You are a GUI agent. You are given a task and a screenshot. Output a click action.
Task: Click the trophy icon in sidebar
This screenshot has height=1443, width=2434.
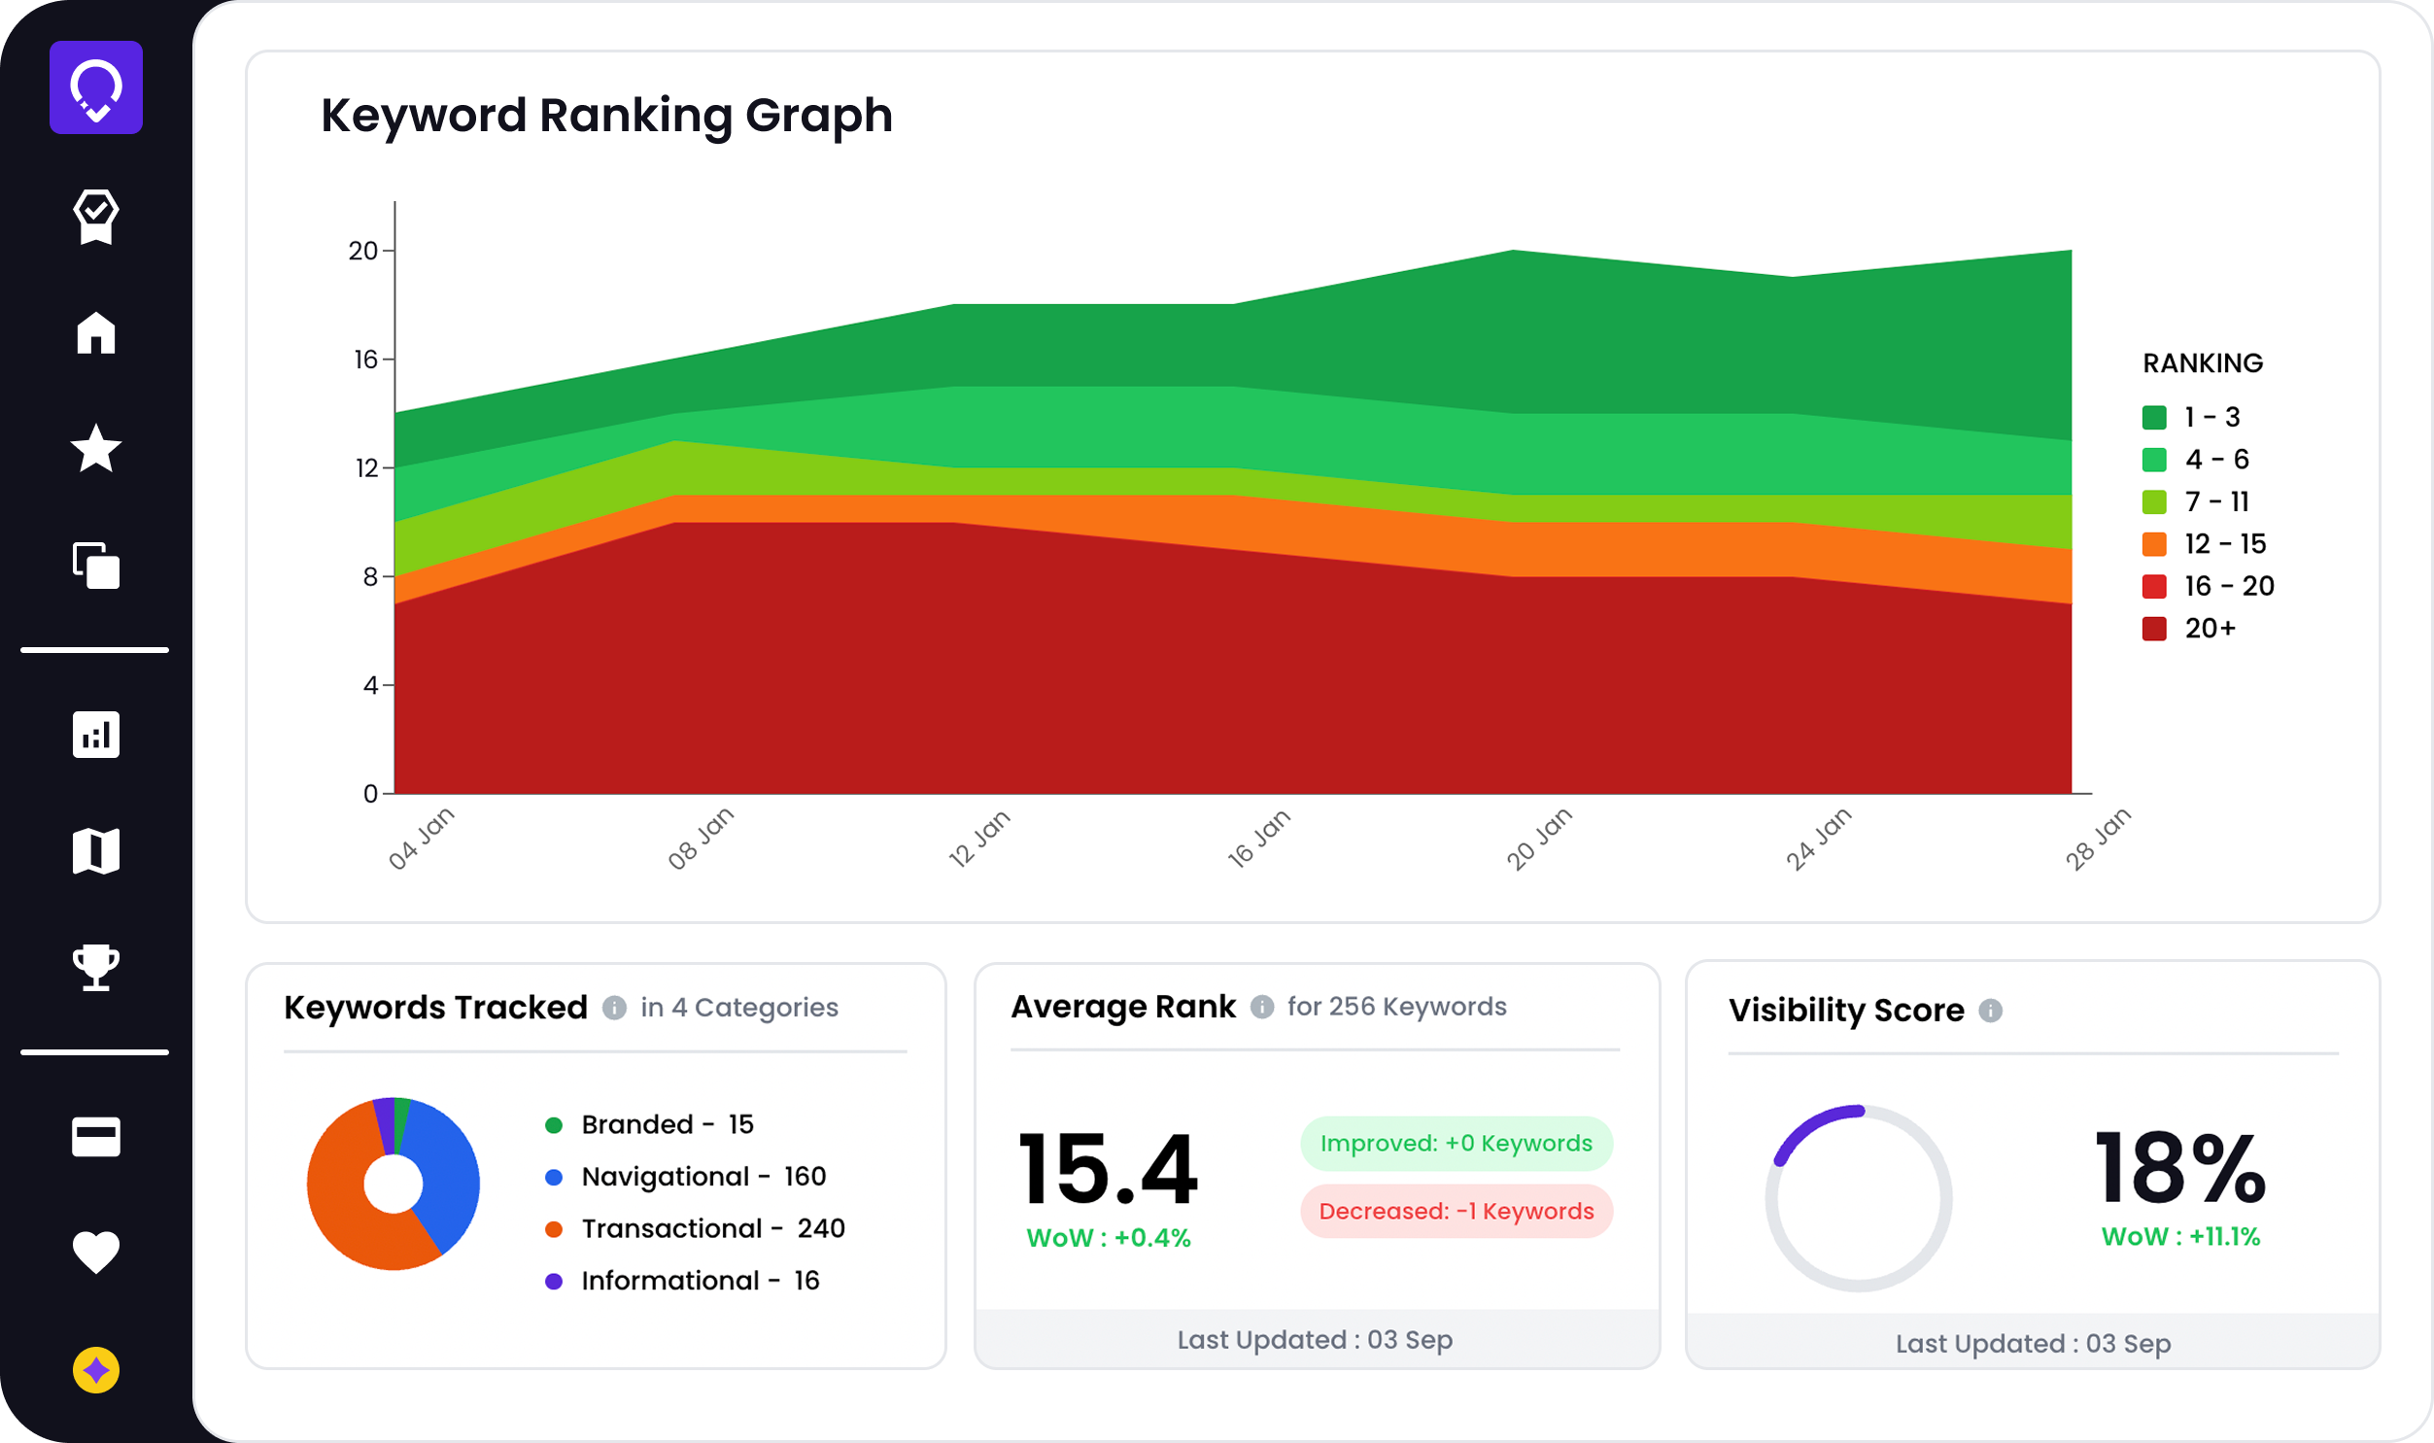pyautogui.click(x=95, y=968)
